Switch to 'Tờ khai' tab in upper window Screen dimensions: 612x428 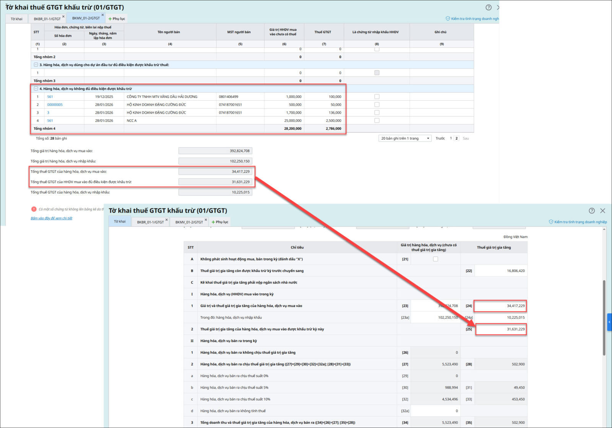16,19
